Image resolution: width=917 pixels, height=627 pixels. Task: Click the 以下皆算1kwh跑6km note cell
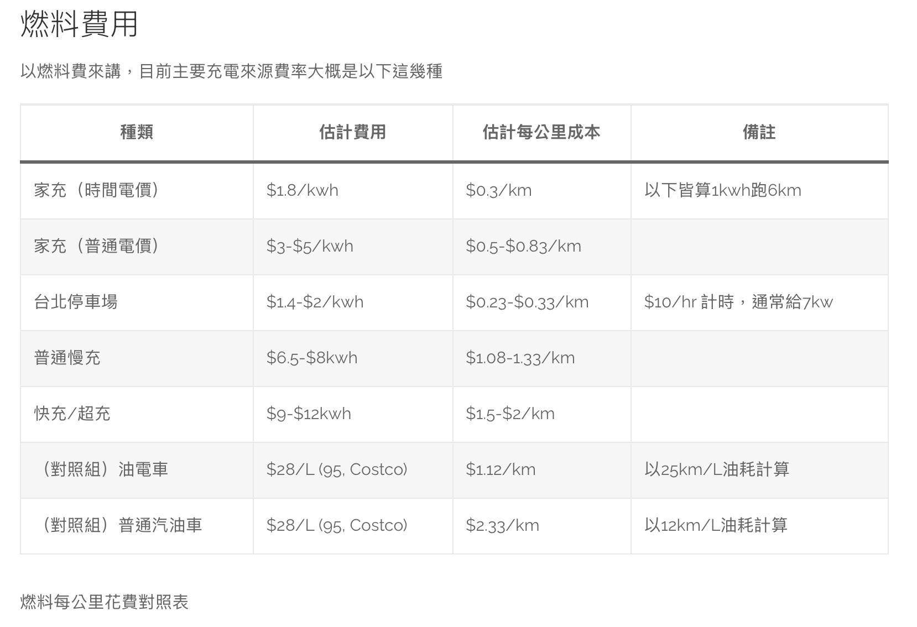(722, 190)
